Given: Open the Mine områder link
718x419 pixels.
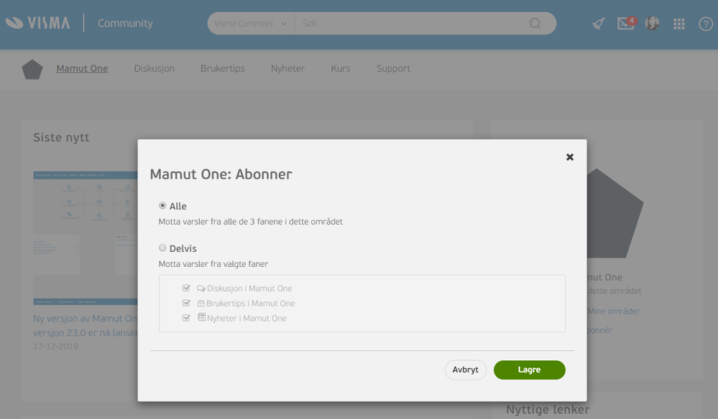Looking at the screenshot, I should coord(614,311).
